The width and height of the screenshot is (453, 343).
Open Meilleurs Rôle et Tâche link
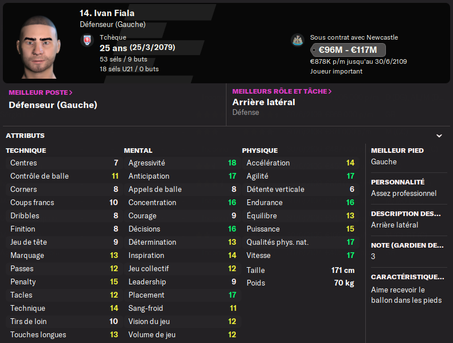[x=282, y=91]
